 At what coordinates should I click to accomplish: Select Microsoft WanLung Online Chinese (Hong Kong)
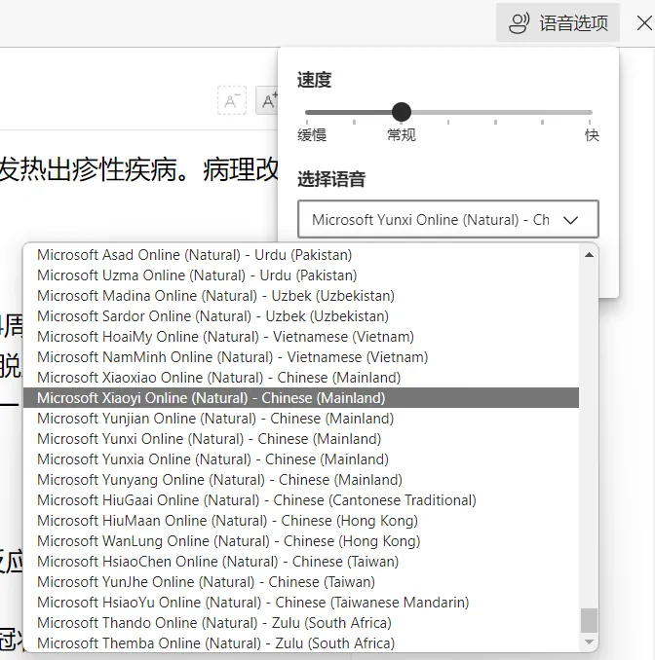click(x=301, y=541)
